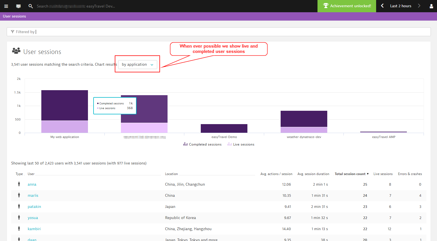Click location 'China, Jilin, Changchun'
Viewport: 437px width, 241px height.
tap(185, 184)
